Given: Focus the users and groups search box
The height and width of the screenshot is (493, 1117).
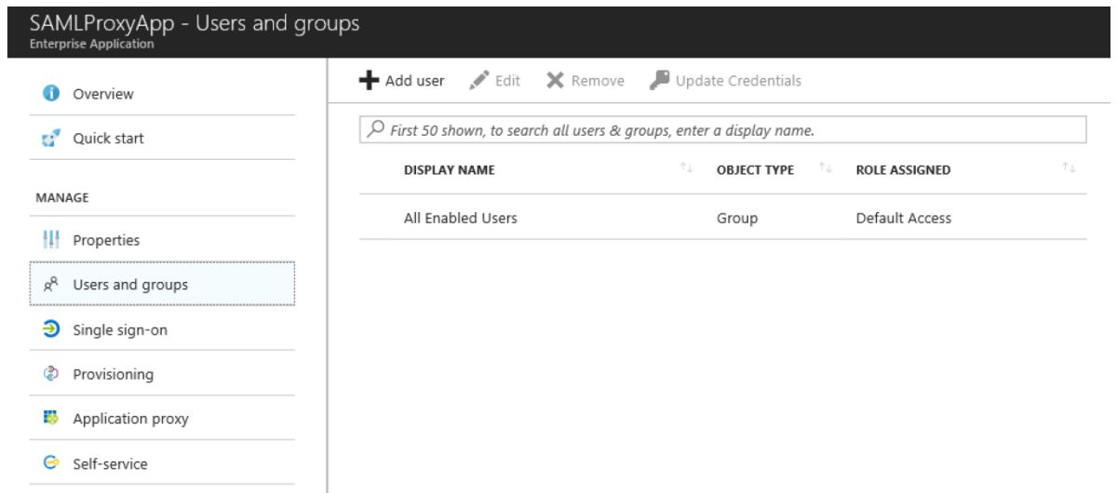Looking at the screenshot, I should 723,129.
